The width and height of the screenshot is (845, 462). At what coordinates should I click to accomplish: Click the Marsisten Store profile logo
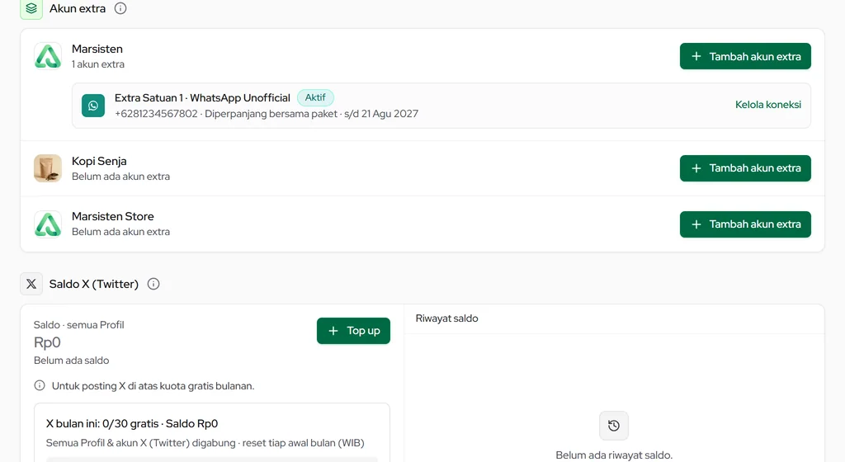pos(48,224)
